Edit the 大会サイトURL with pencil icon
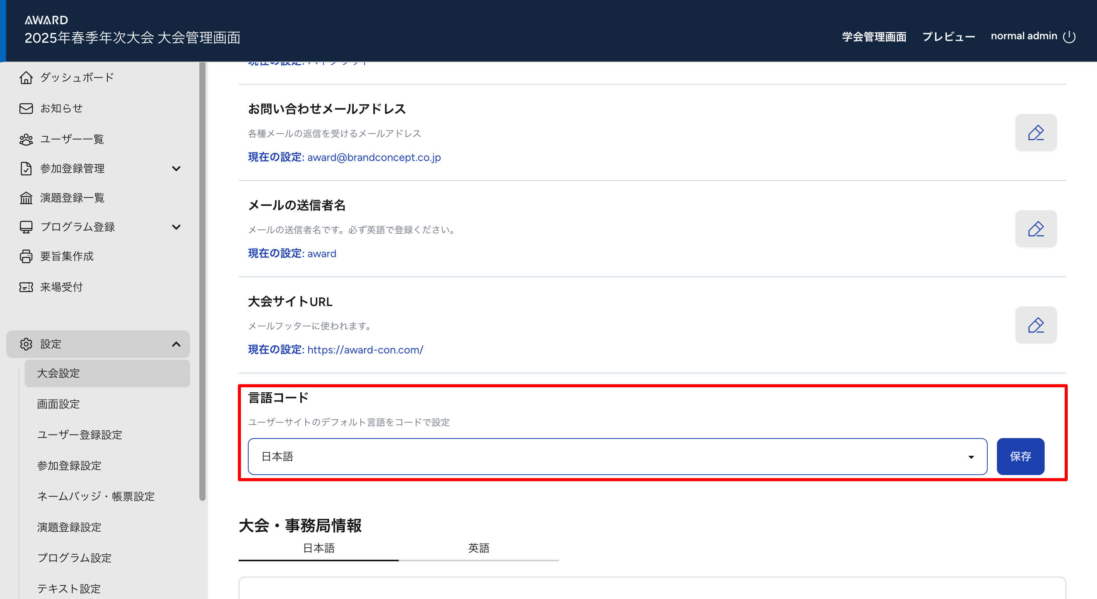The height and width of the screenshot is (599, 1097). point(1036,325)
